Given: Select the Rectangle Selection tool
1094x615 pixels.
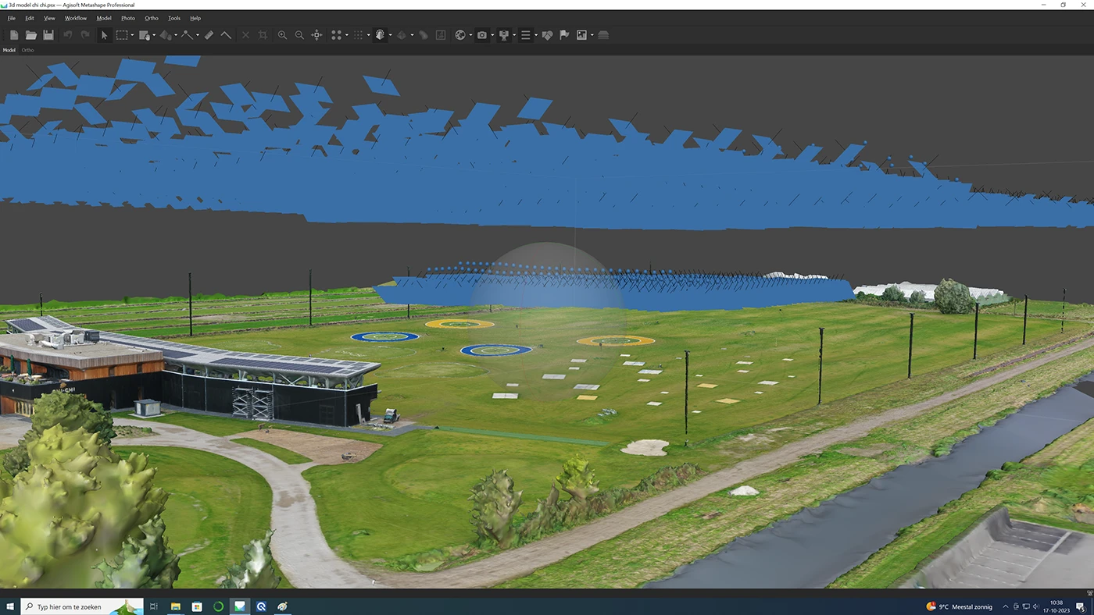Looking at the screenshot, I should pos(122,35).
